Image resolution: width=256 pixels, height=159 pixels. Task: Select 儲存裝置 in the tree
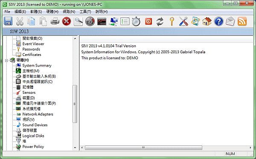tap(29, 130)
